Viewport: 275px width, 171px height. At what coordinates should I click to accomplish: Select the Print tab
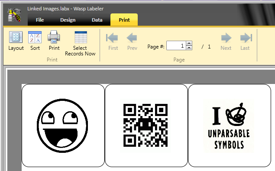point(124,19)
